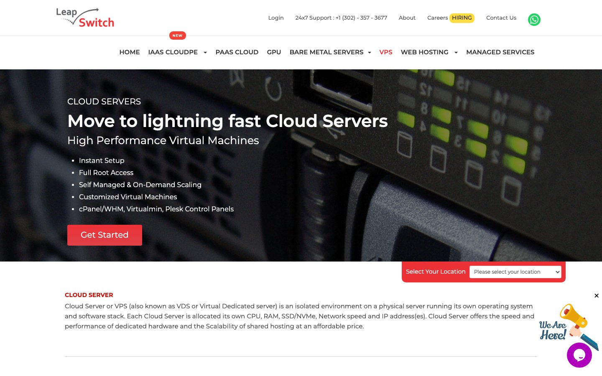The image size is (602, 376).
Task: Click the 'CLOUD SERVERS' hero label
Action: 104,102
